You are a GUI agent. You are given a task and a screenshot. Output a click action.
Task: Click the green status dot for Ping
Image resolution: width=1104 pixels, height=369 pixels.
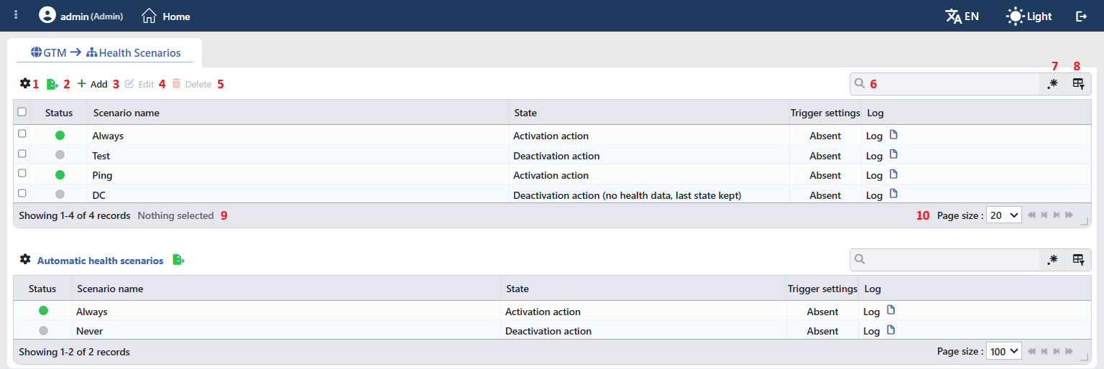60,174
